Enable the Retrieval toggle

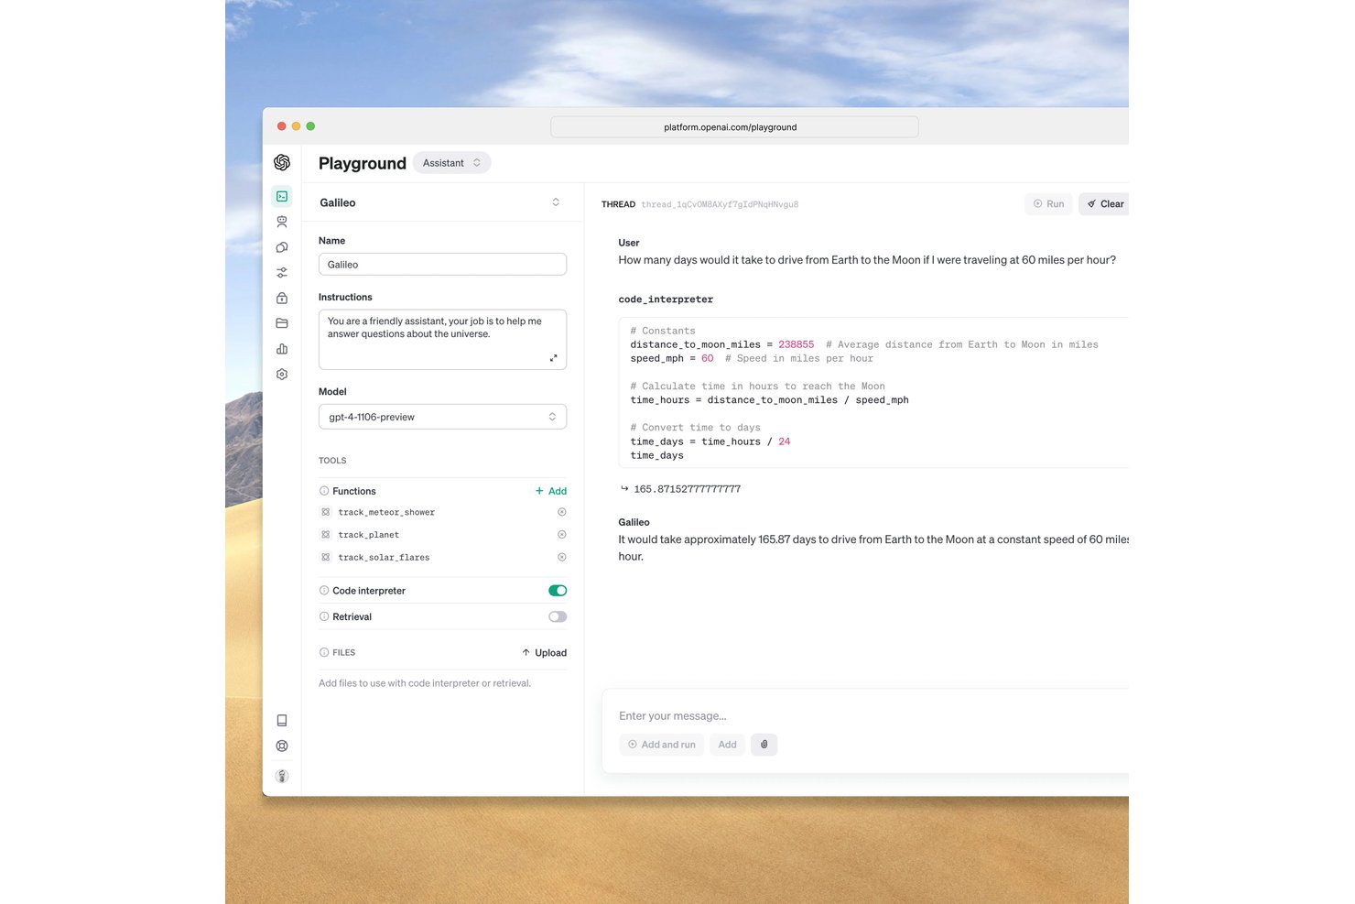[x=558, y=616]
